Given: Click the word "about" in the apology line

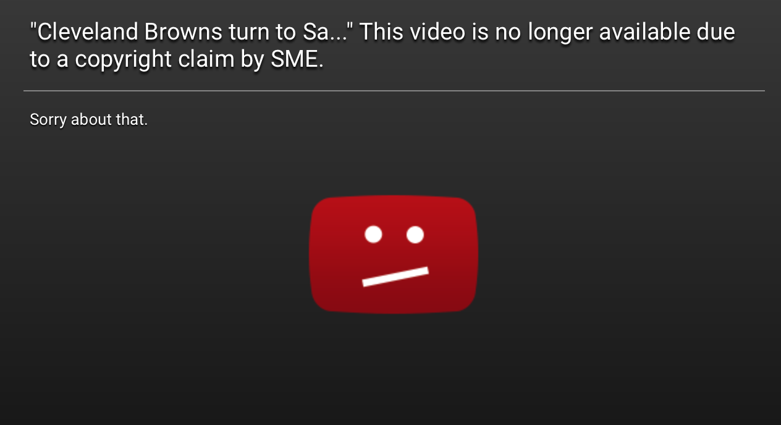Looking at the screenshot, I should (x=91, y=119).
